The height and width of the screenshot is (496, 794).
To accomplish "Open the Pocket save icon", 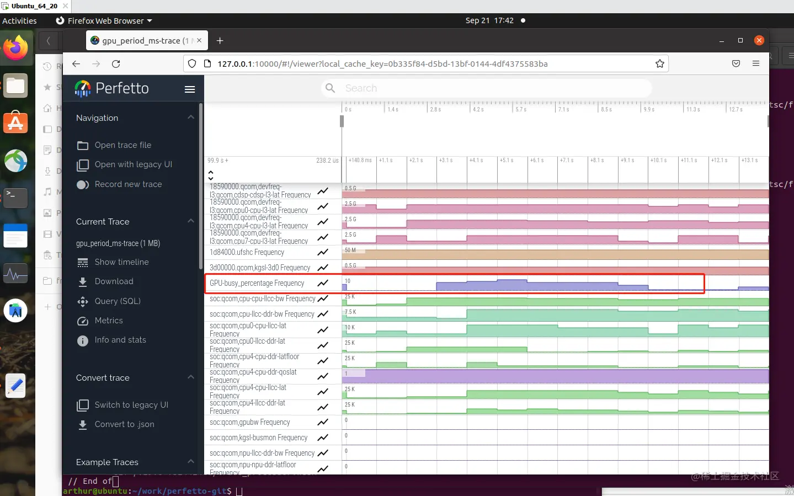I will tap(736, 64).
